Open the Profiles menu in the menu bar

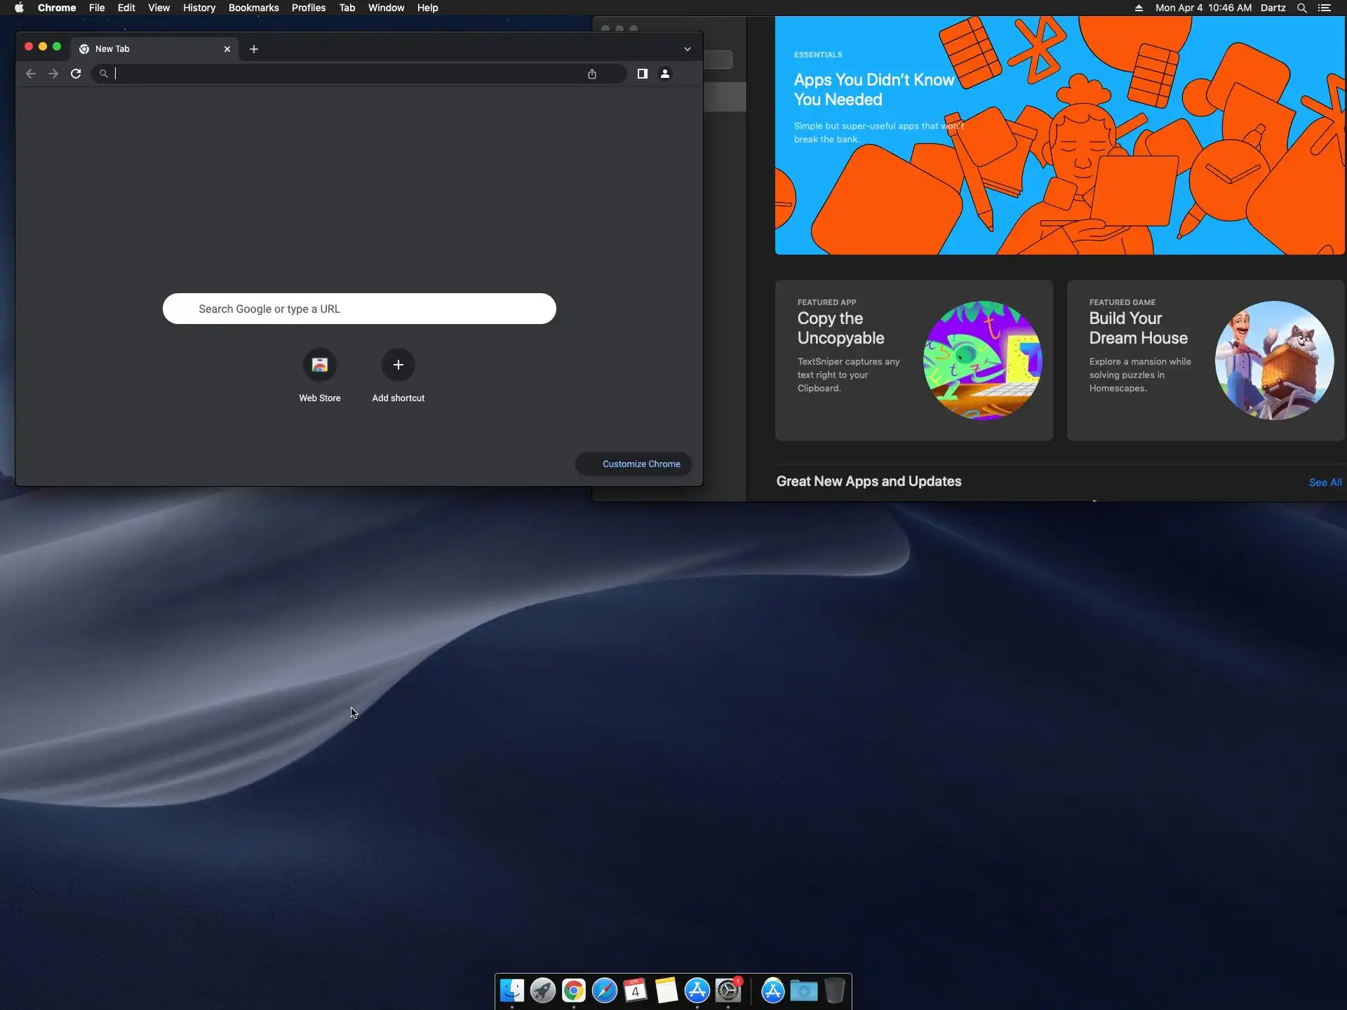(x=309, y=8)
